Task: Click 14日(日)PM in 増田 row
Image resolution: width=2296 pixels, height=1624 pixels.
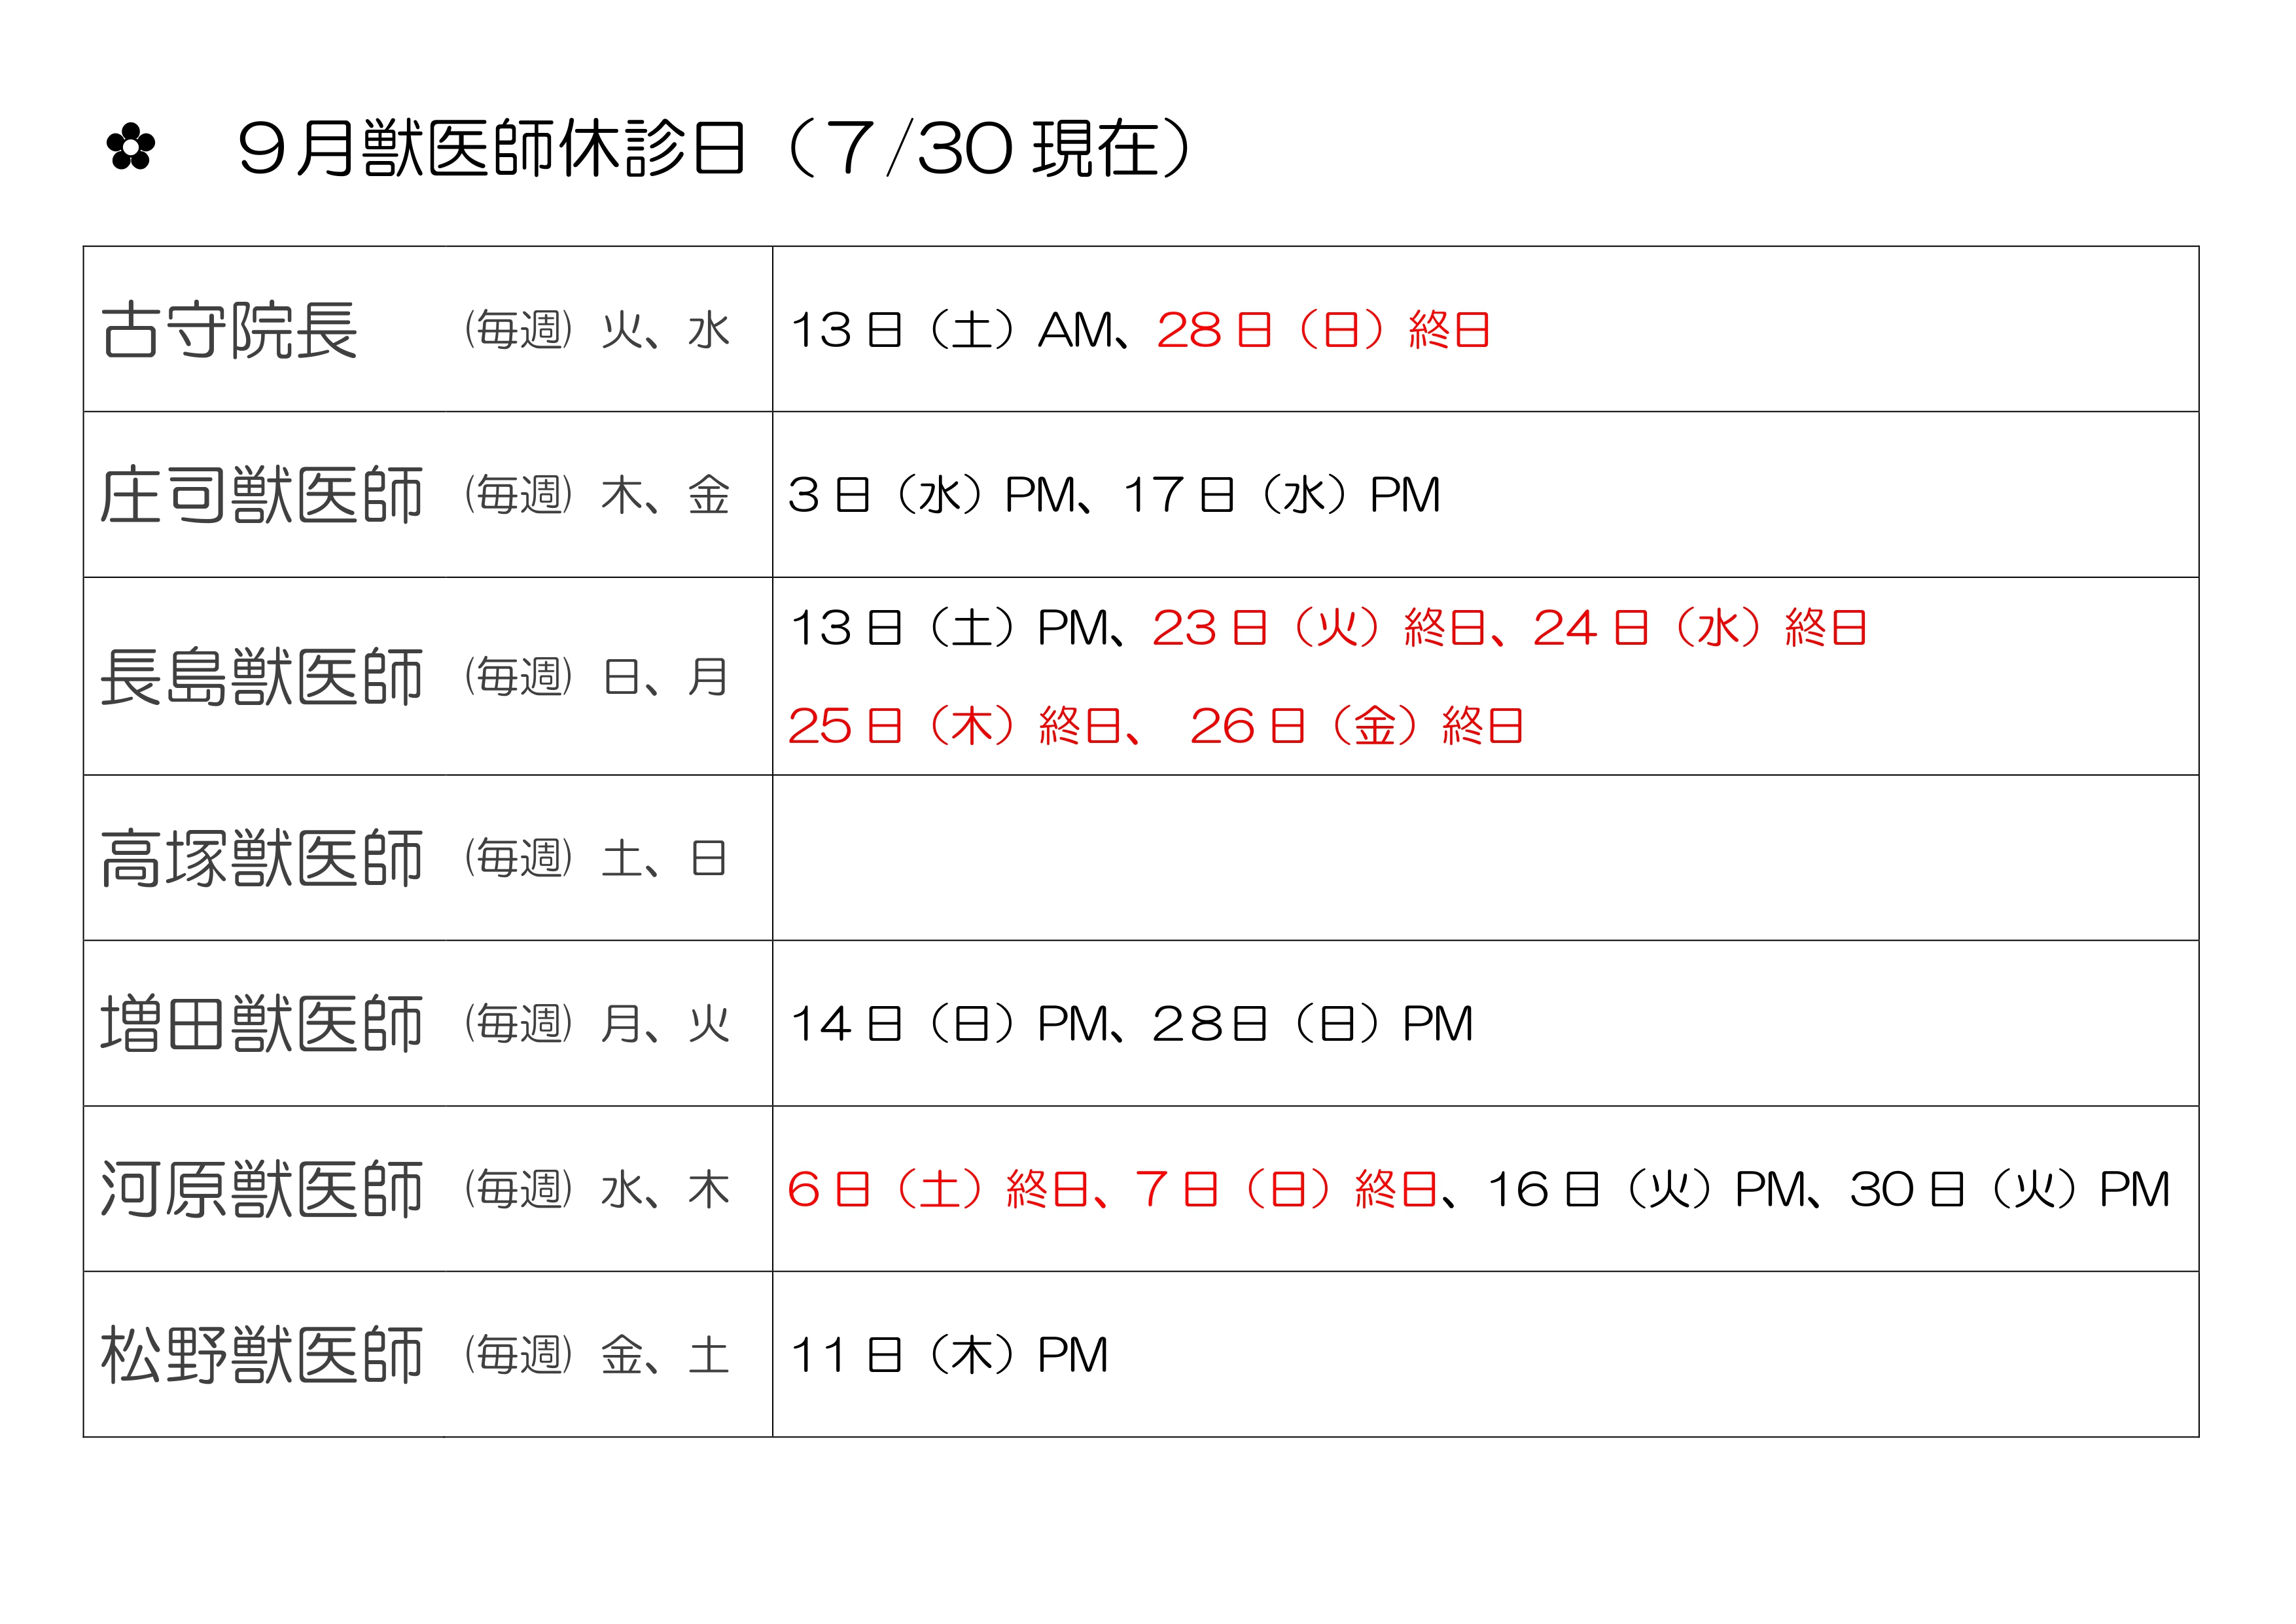Action: (950, 1024)
